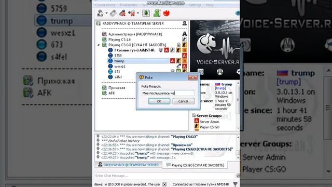
Task: Select the Playing CS 1.6 channel
Action: coord(119,39)
